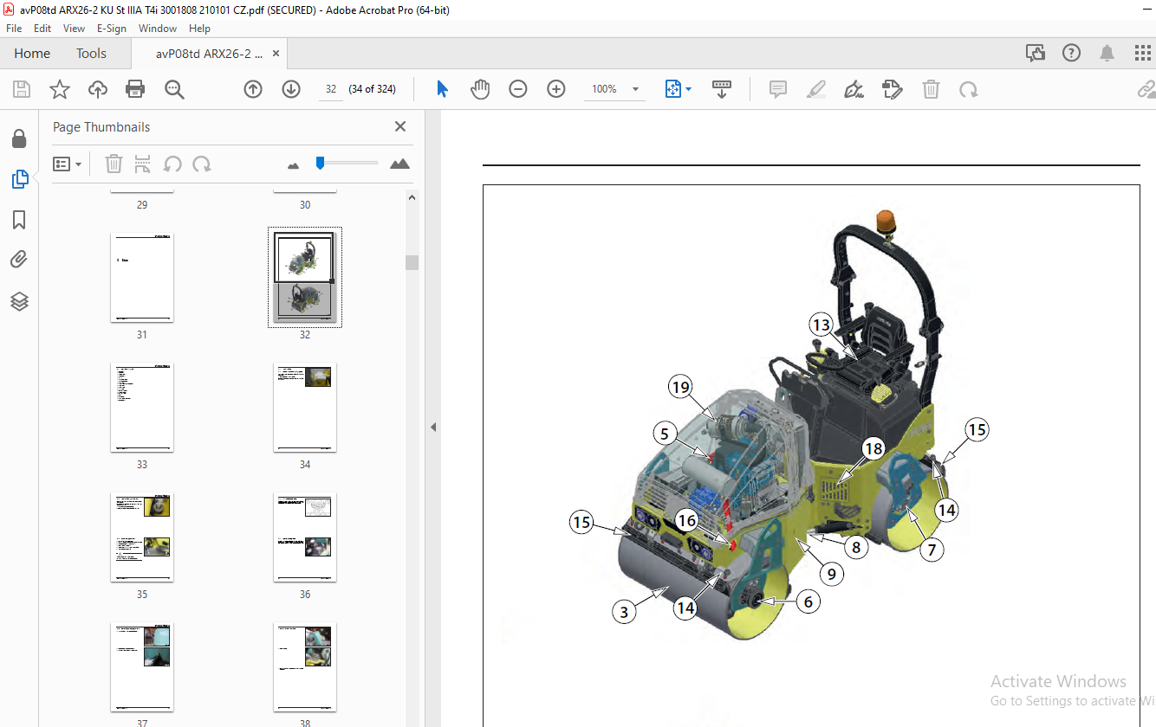Select the arrow Selection tool
This screenshot has width=1156, height=727.
pos(442,89)
